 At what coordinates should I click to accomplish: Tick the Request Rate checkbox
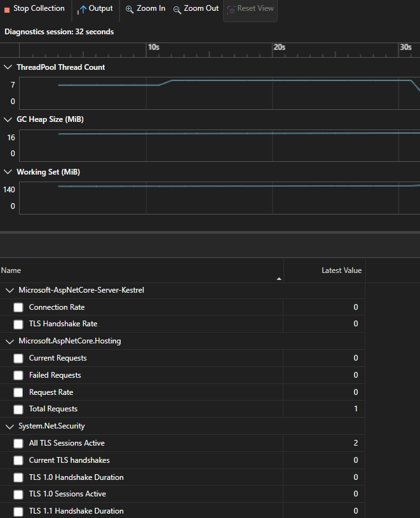click(18, 392)
